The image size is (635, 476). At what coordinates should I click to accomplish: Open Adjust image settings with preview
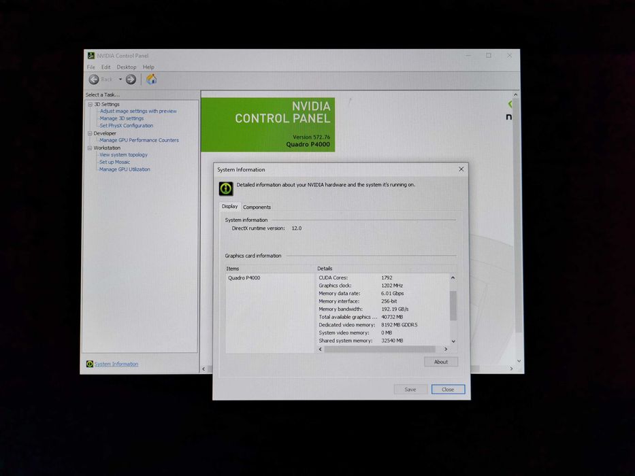click(138, 111)
